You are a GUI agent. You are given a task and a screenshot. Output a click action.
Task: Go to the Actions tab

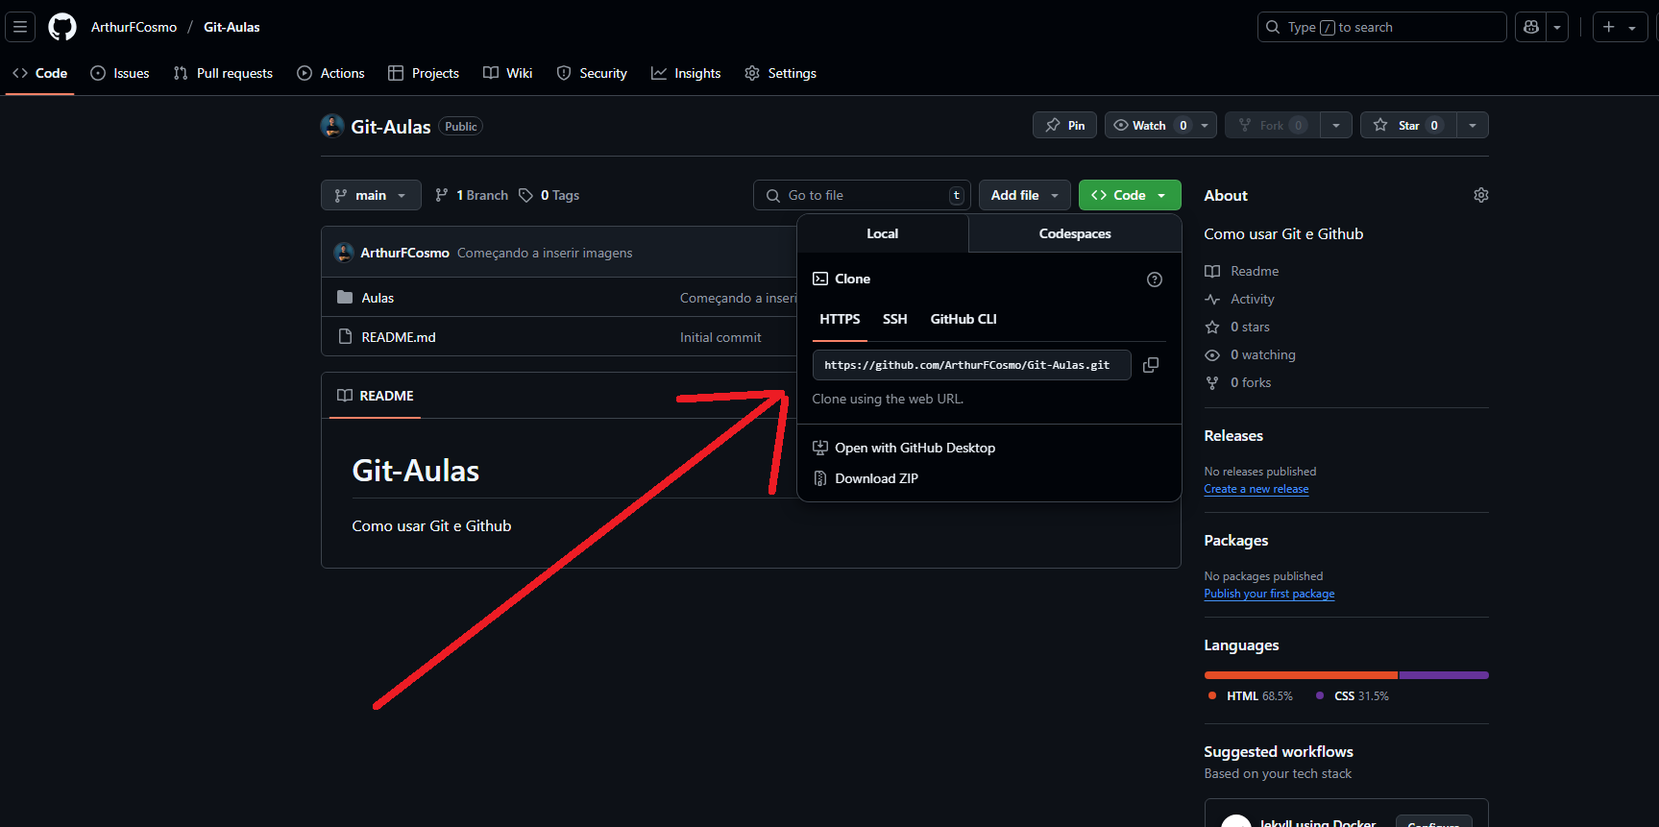click(x=331, y=73)
